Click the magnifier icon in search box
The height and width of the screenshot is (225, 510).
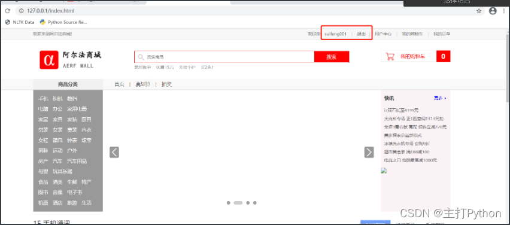141,57
